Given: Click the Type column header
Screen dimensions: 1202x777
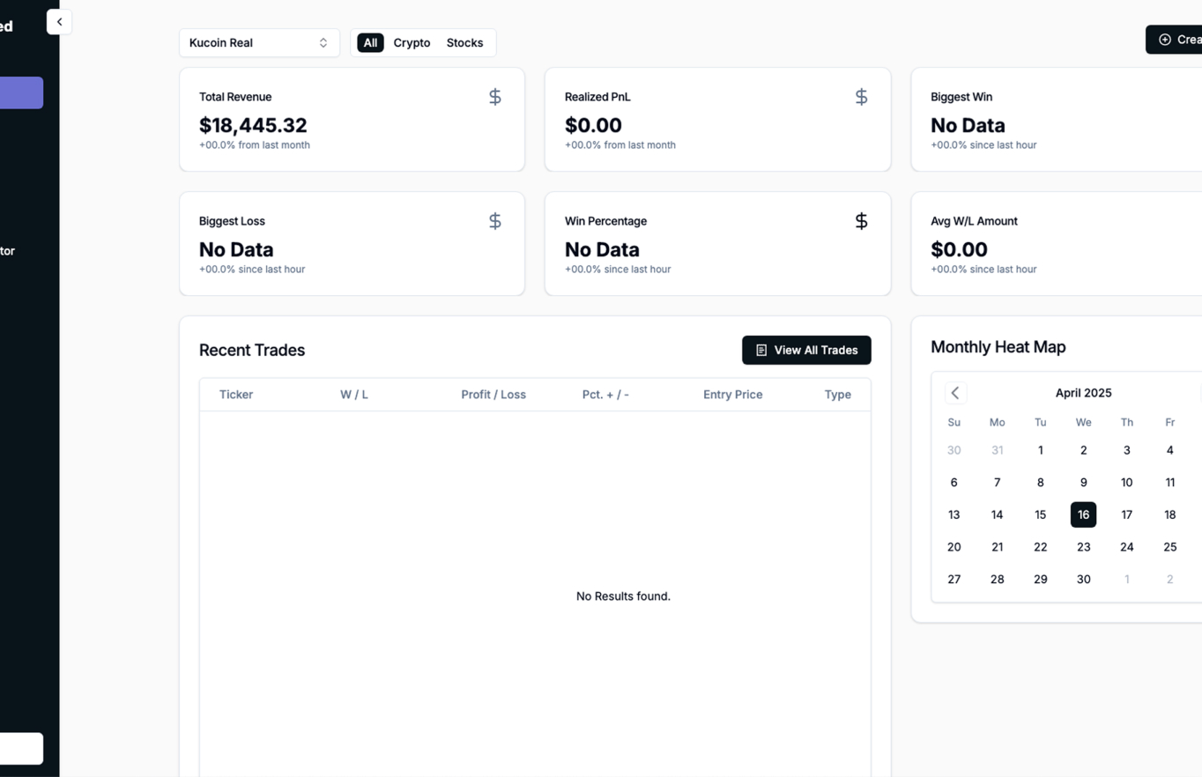Looking at the screenshot, I should pyautogui.click(x=838, y=395).
